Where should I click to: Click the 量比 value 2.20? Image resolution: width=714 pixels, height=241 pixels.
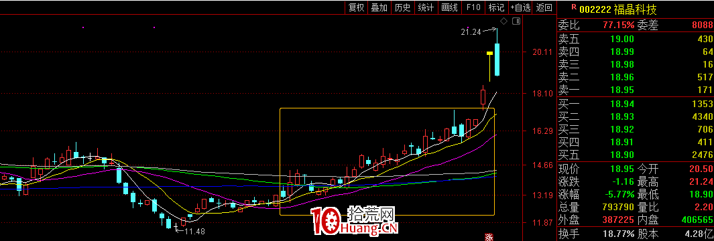coord(703,208)
